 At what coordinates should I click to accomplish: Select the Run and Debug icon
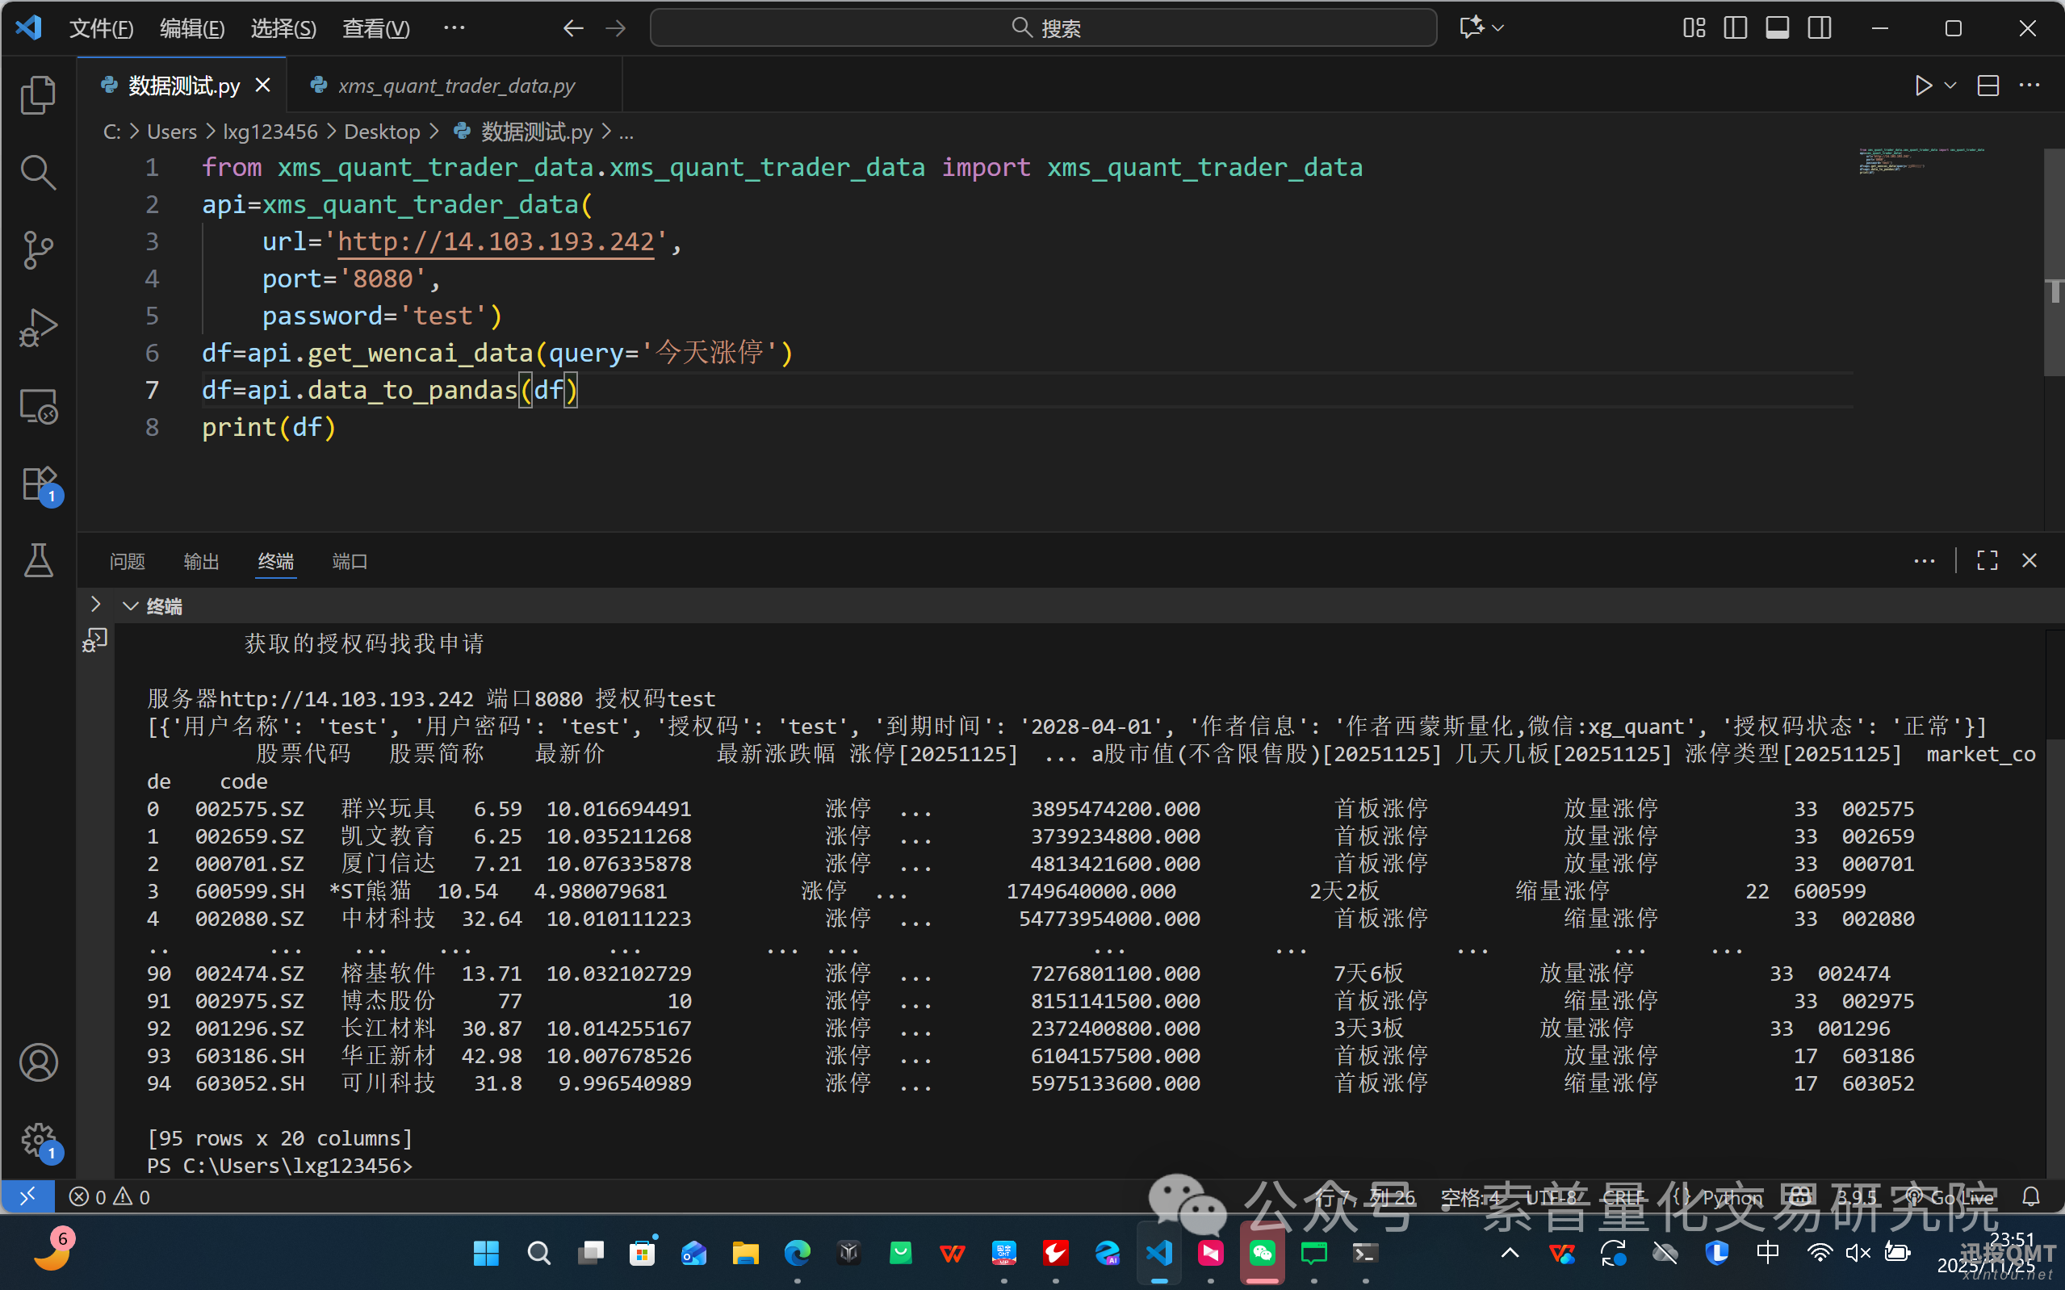click(37, 327)
